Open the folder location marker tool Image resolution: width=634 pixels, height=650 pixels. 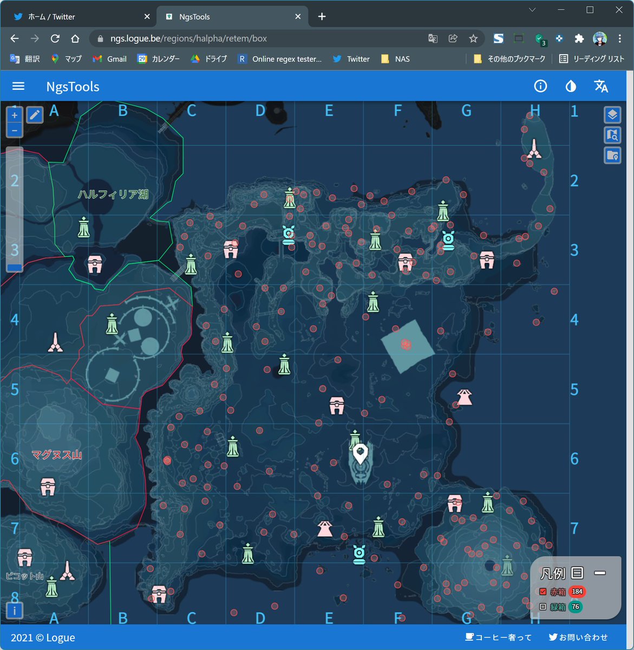tap(612, 155)
